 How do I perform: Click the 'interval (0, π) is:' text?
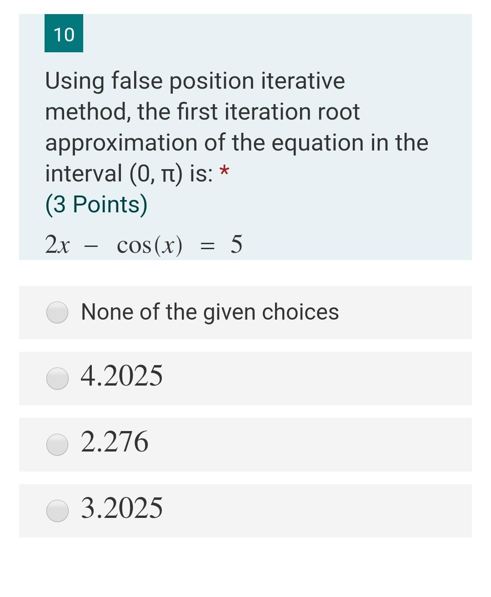[129, 173]
